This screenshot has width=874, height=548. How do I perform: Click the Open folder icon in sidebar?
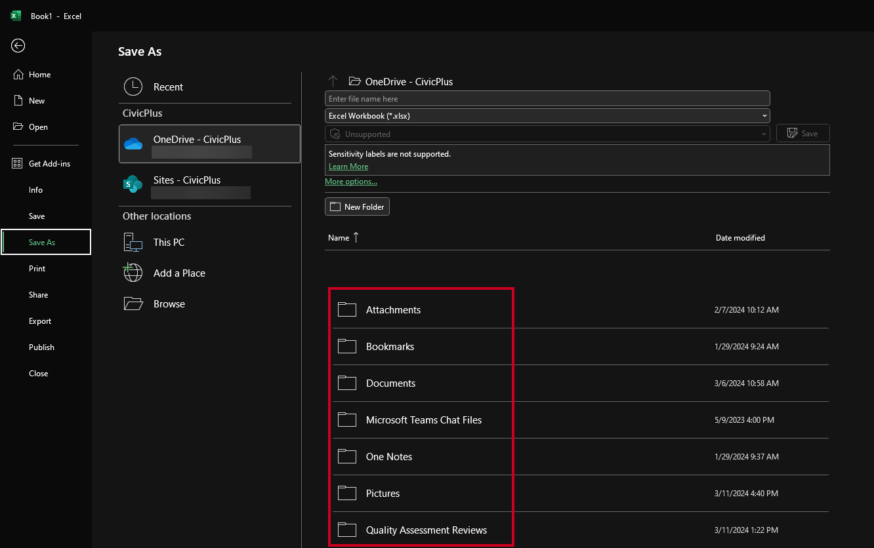(18, 127)
